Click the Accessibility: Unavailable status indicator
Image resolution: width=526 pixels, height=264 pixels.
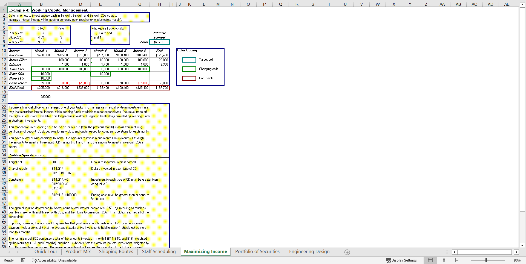click(x=54, y=260)
